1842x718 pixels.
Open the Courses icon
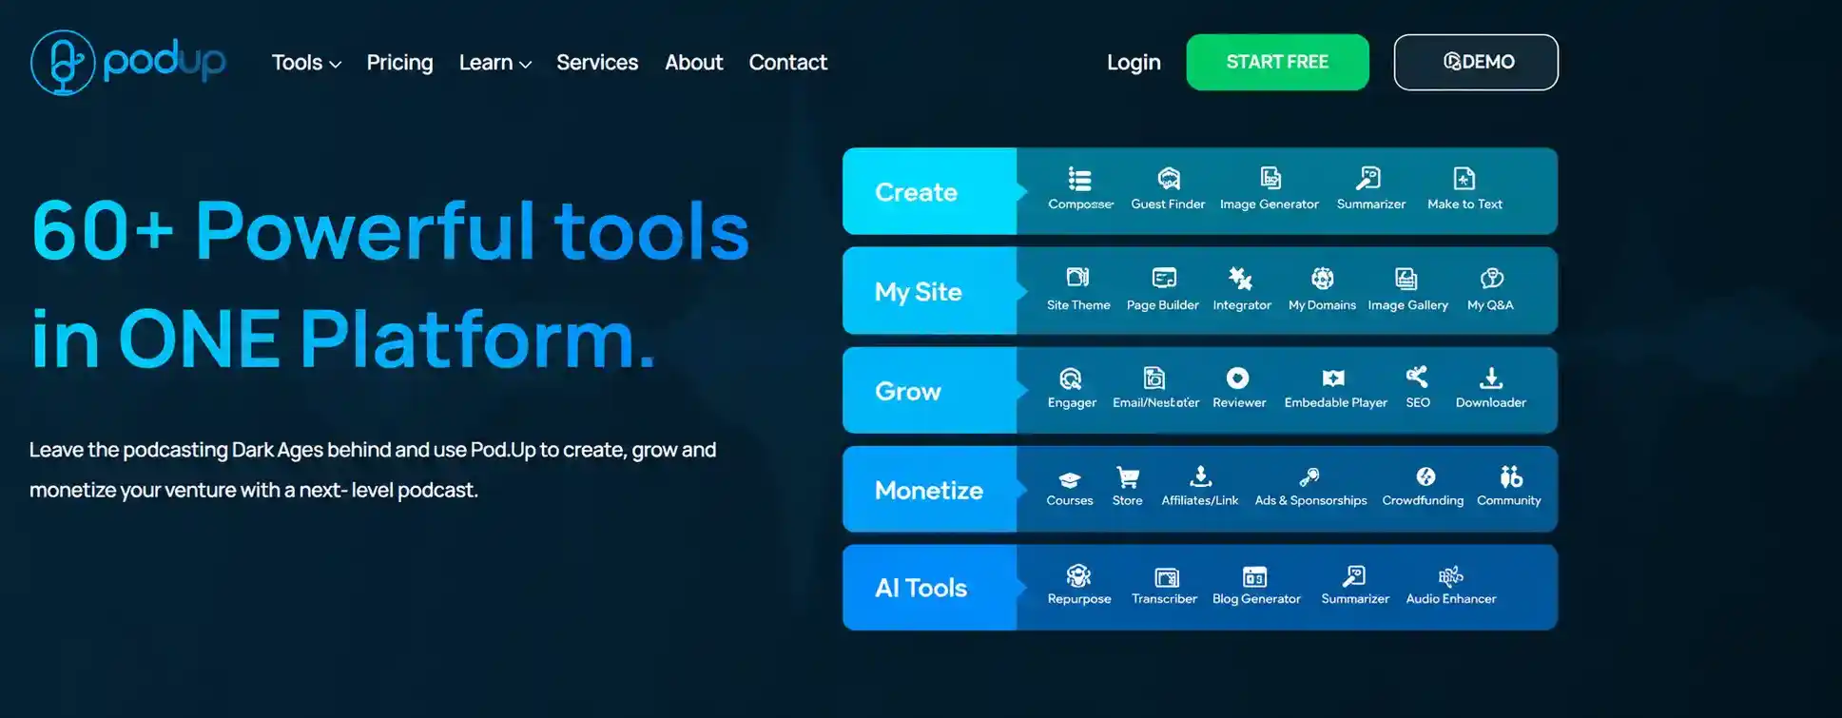click(x=1070, y=478)
